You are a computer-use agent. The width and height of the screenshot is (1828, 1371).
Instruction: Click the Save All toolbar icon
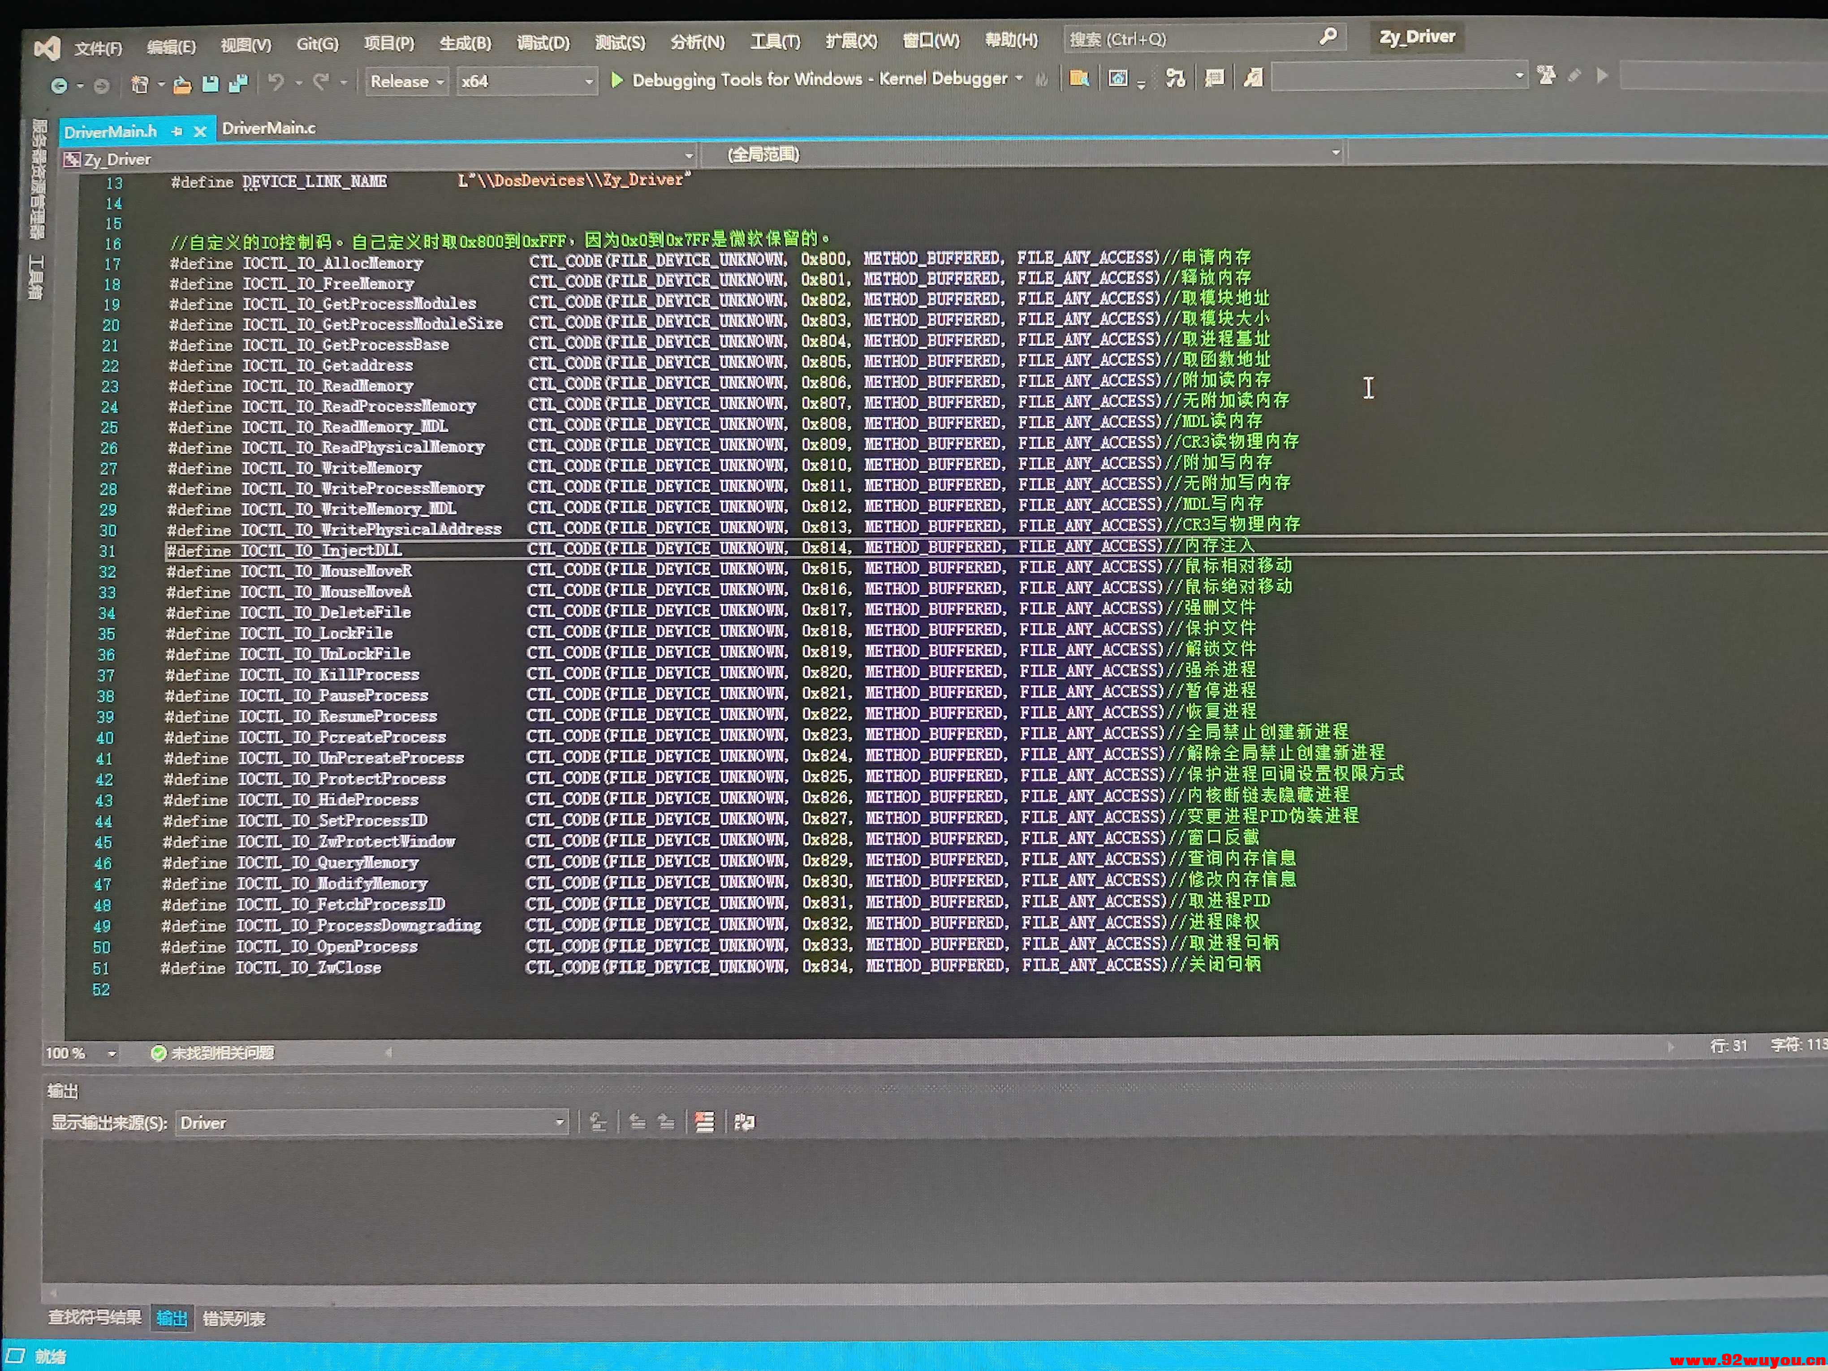tap(238, 82)
